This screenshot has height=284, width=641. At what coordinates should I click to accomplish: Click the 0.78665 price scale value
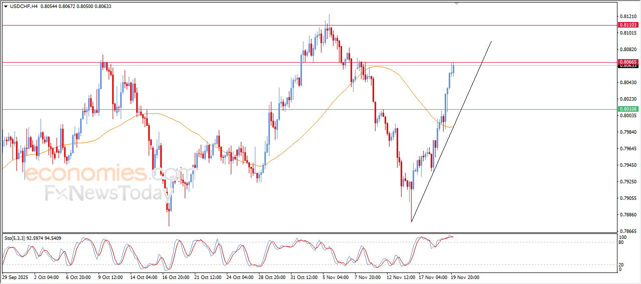coord(627,231)
